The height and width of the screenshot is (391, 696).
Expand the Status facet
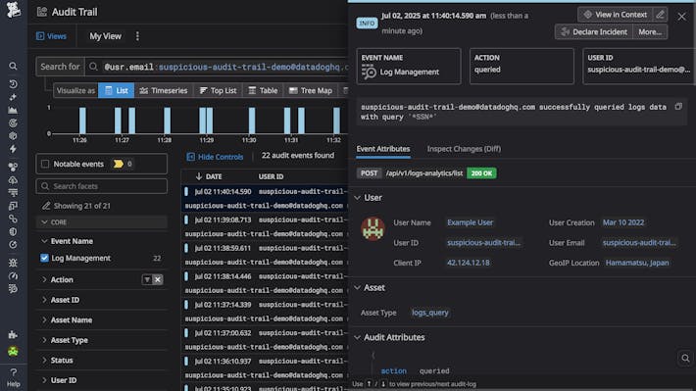(x=44, y=360)
